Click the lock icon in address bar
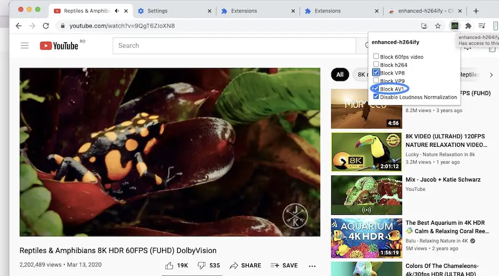Image resolution: width=499 pixels, height=276 pixels. click(x=63, y=26)
